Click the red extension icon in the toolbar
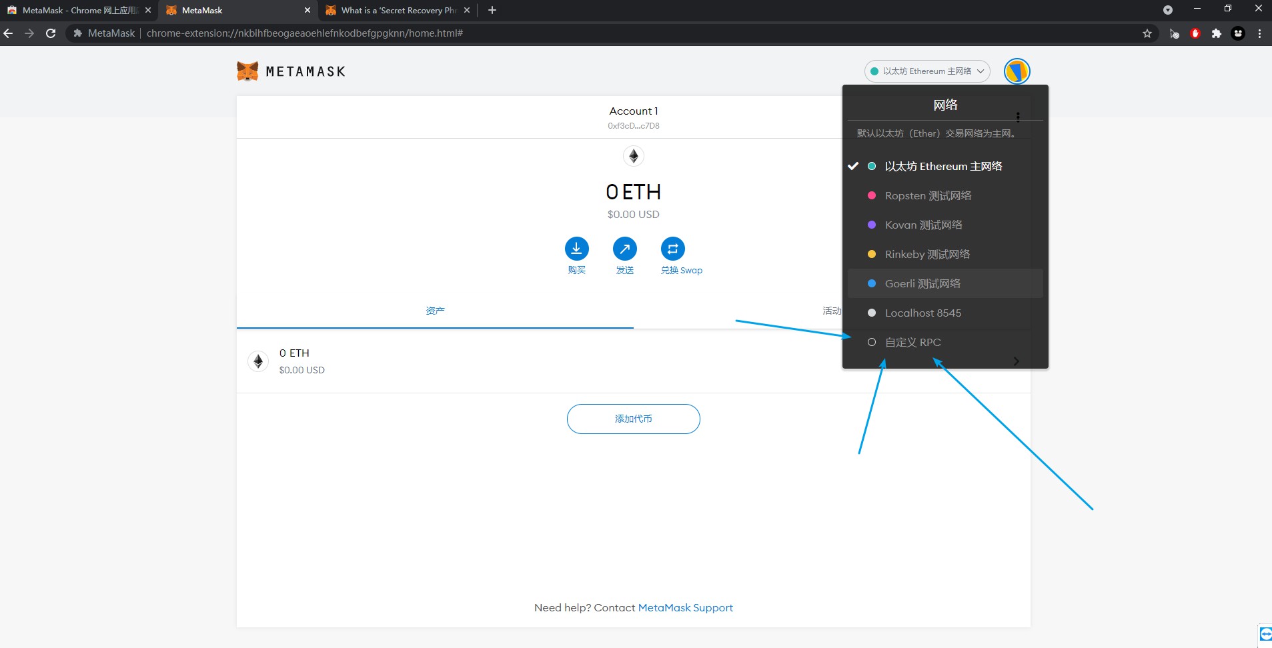 pyautogui.click(x=1195, y=33)
